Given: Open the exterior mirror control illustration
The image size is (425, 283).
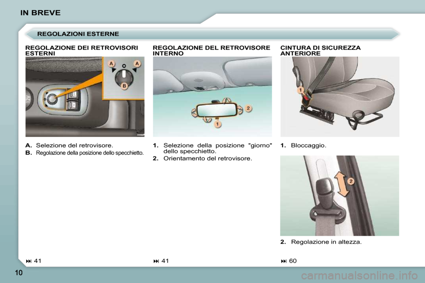Looking at the screenshot, I should (x=85, y=97).
